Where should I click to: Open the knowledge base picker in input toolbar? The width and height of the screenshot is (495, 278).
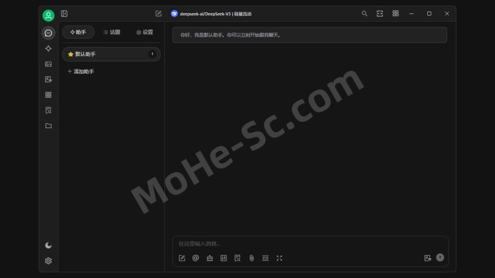click(x=237, y=258)
